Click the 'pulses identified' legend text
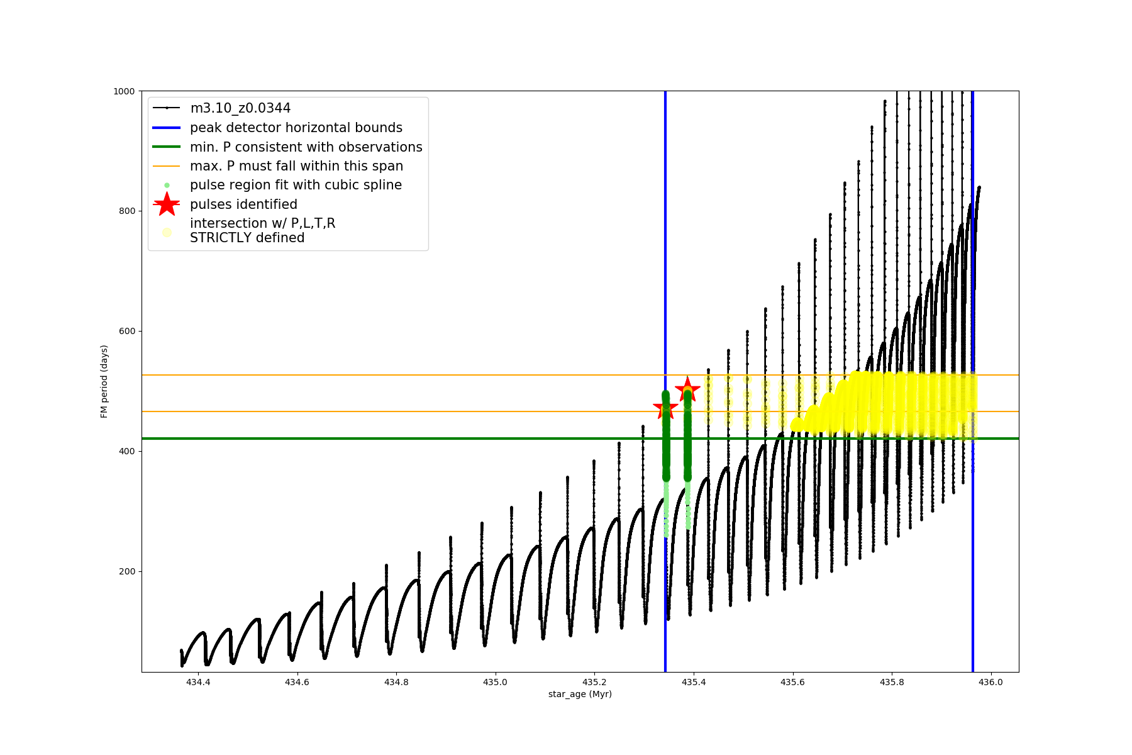Viewport: 1132px width, 755px height. click(x=243, y=204)
